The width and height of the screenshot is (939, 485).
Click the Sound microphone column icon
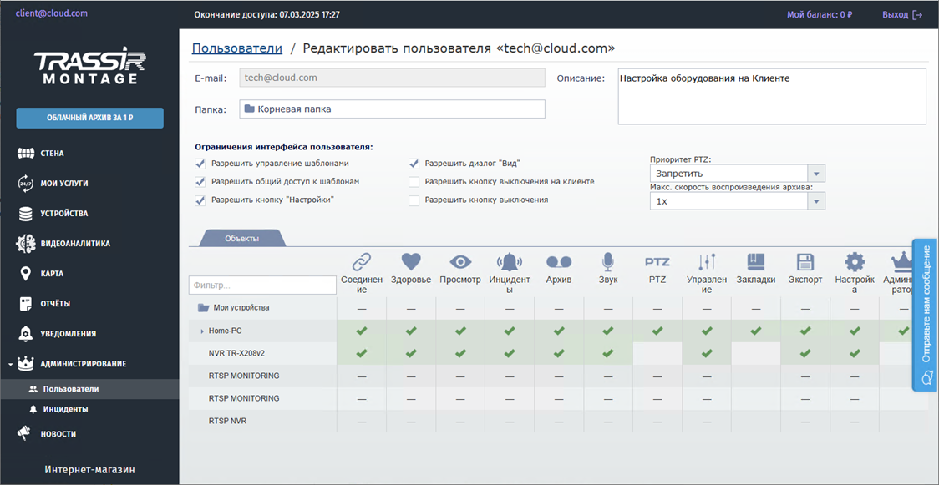608,261
